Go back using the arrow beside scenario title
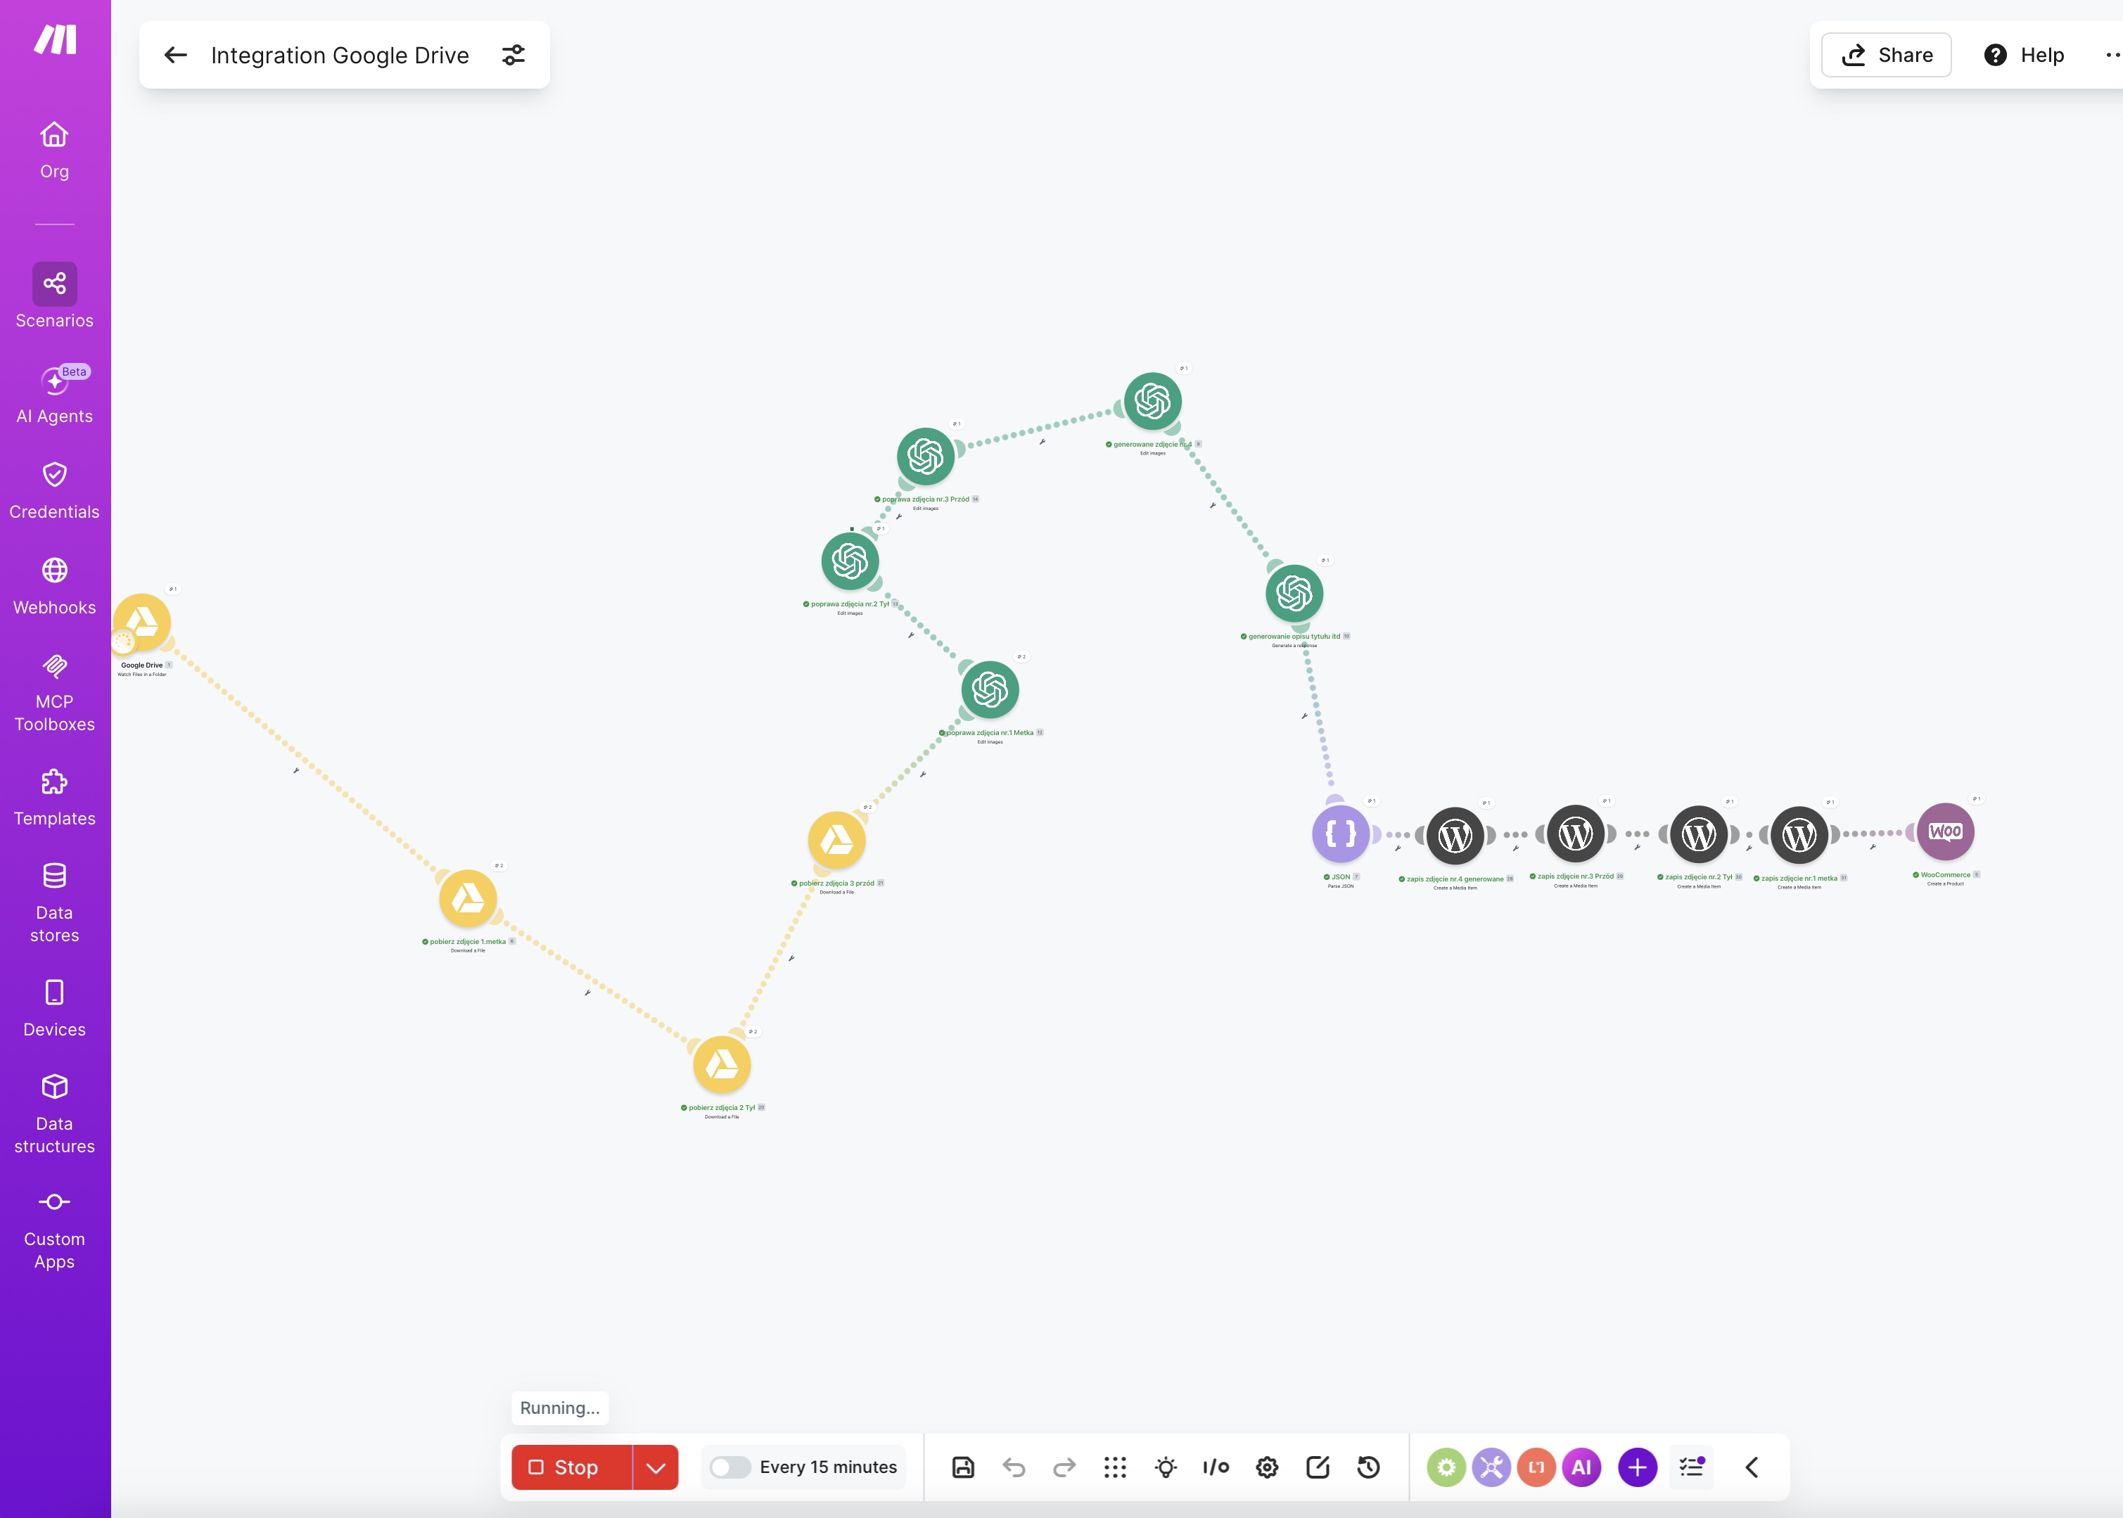The height and width of the screenshot is (1518, 2123). coord(176,55)
